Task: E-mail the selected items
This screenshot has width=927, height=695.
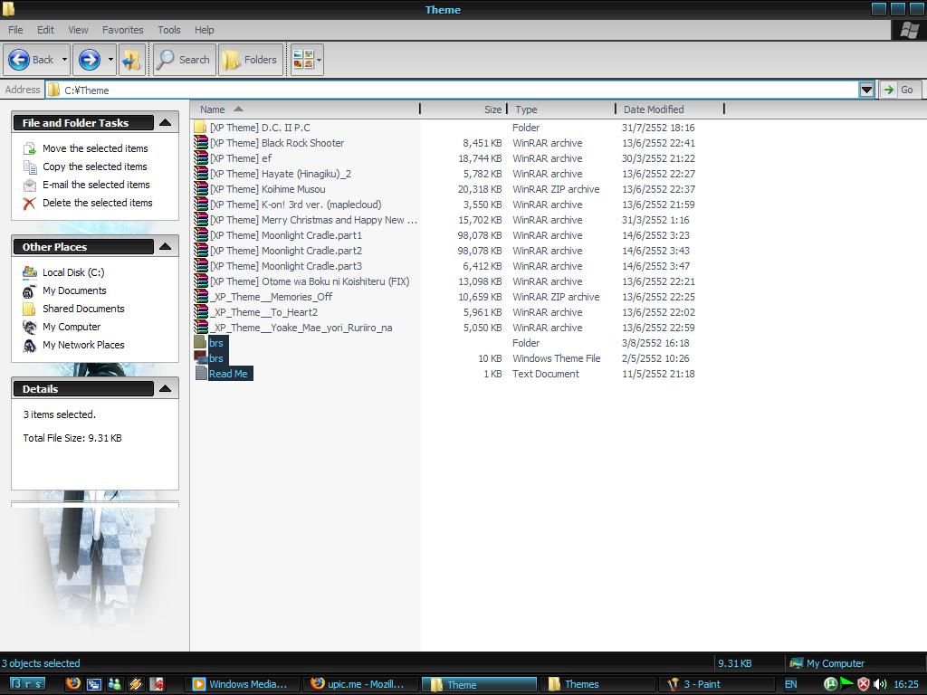Action: coord(96,185)
